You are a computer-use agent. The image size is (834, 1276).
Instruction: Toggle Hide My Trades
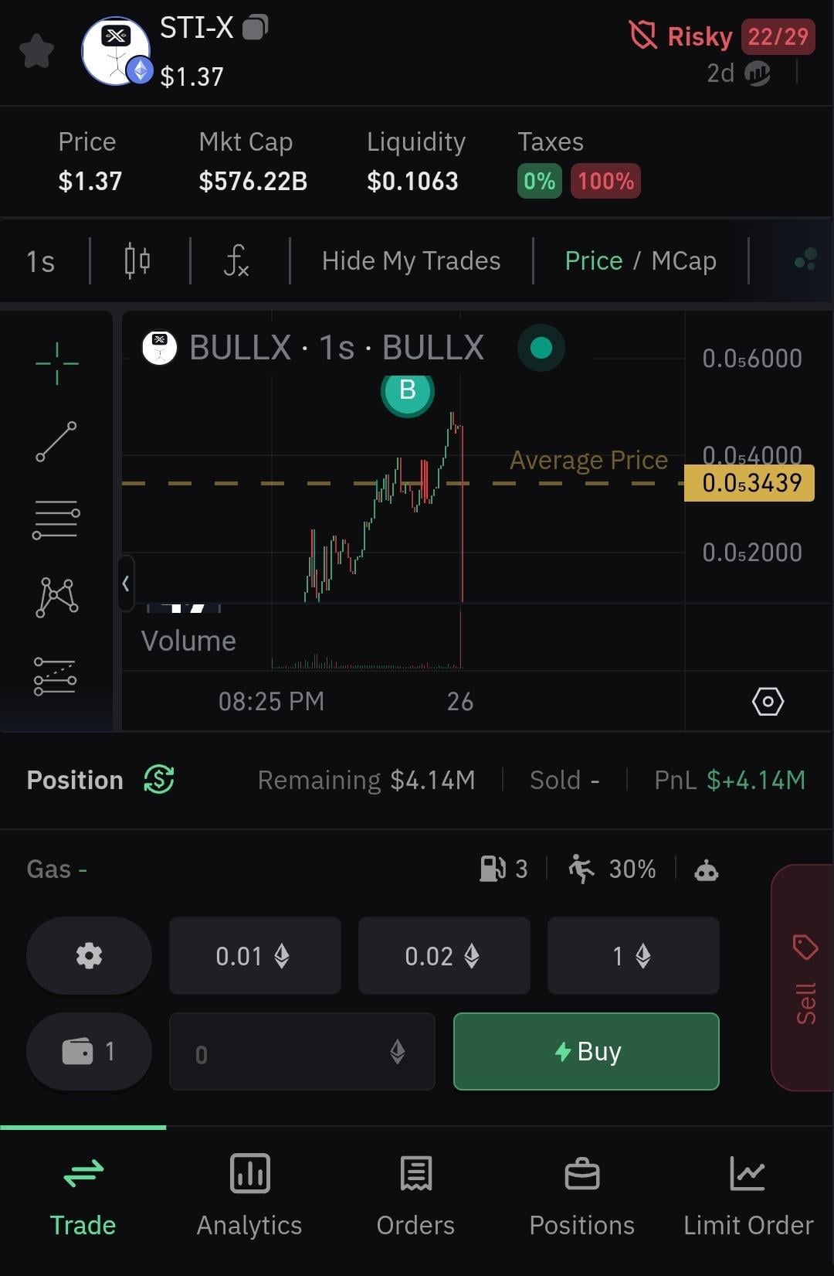click(x=411, y=260)
